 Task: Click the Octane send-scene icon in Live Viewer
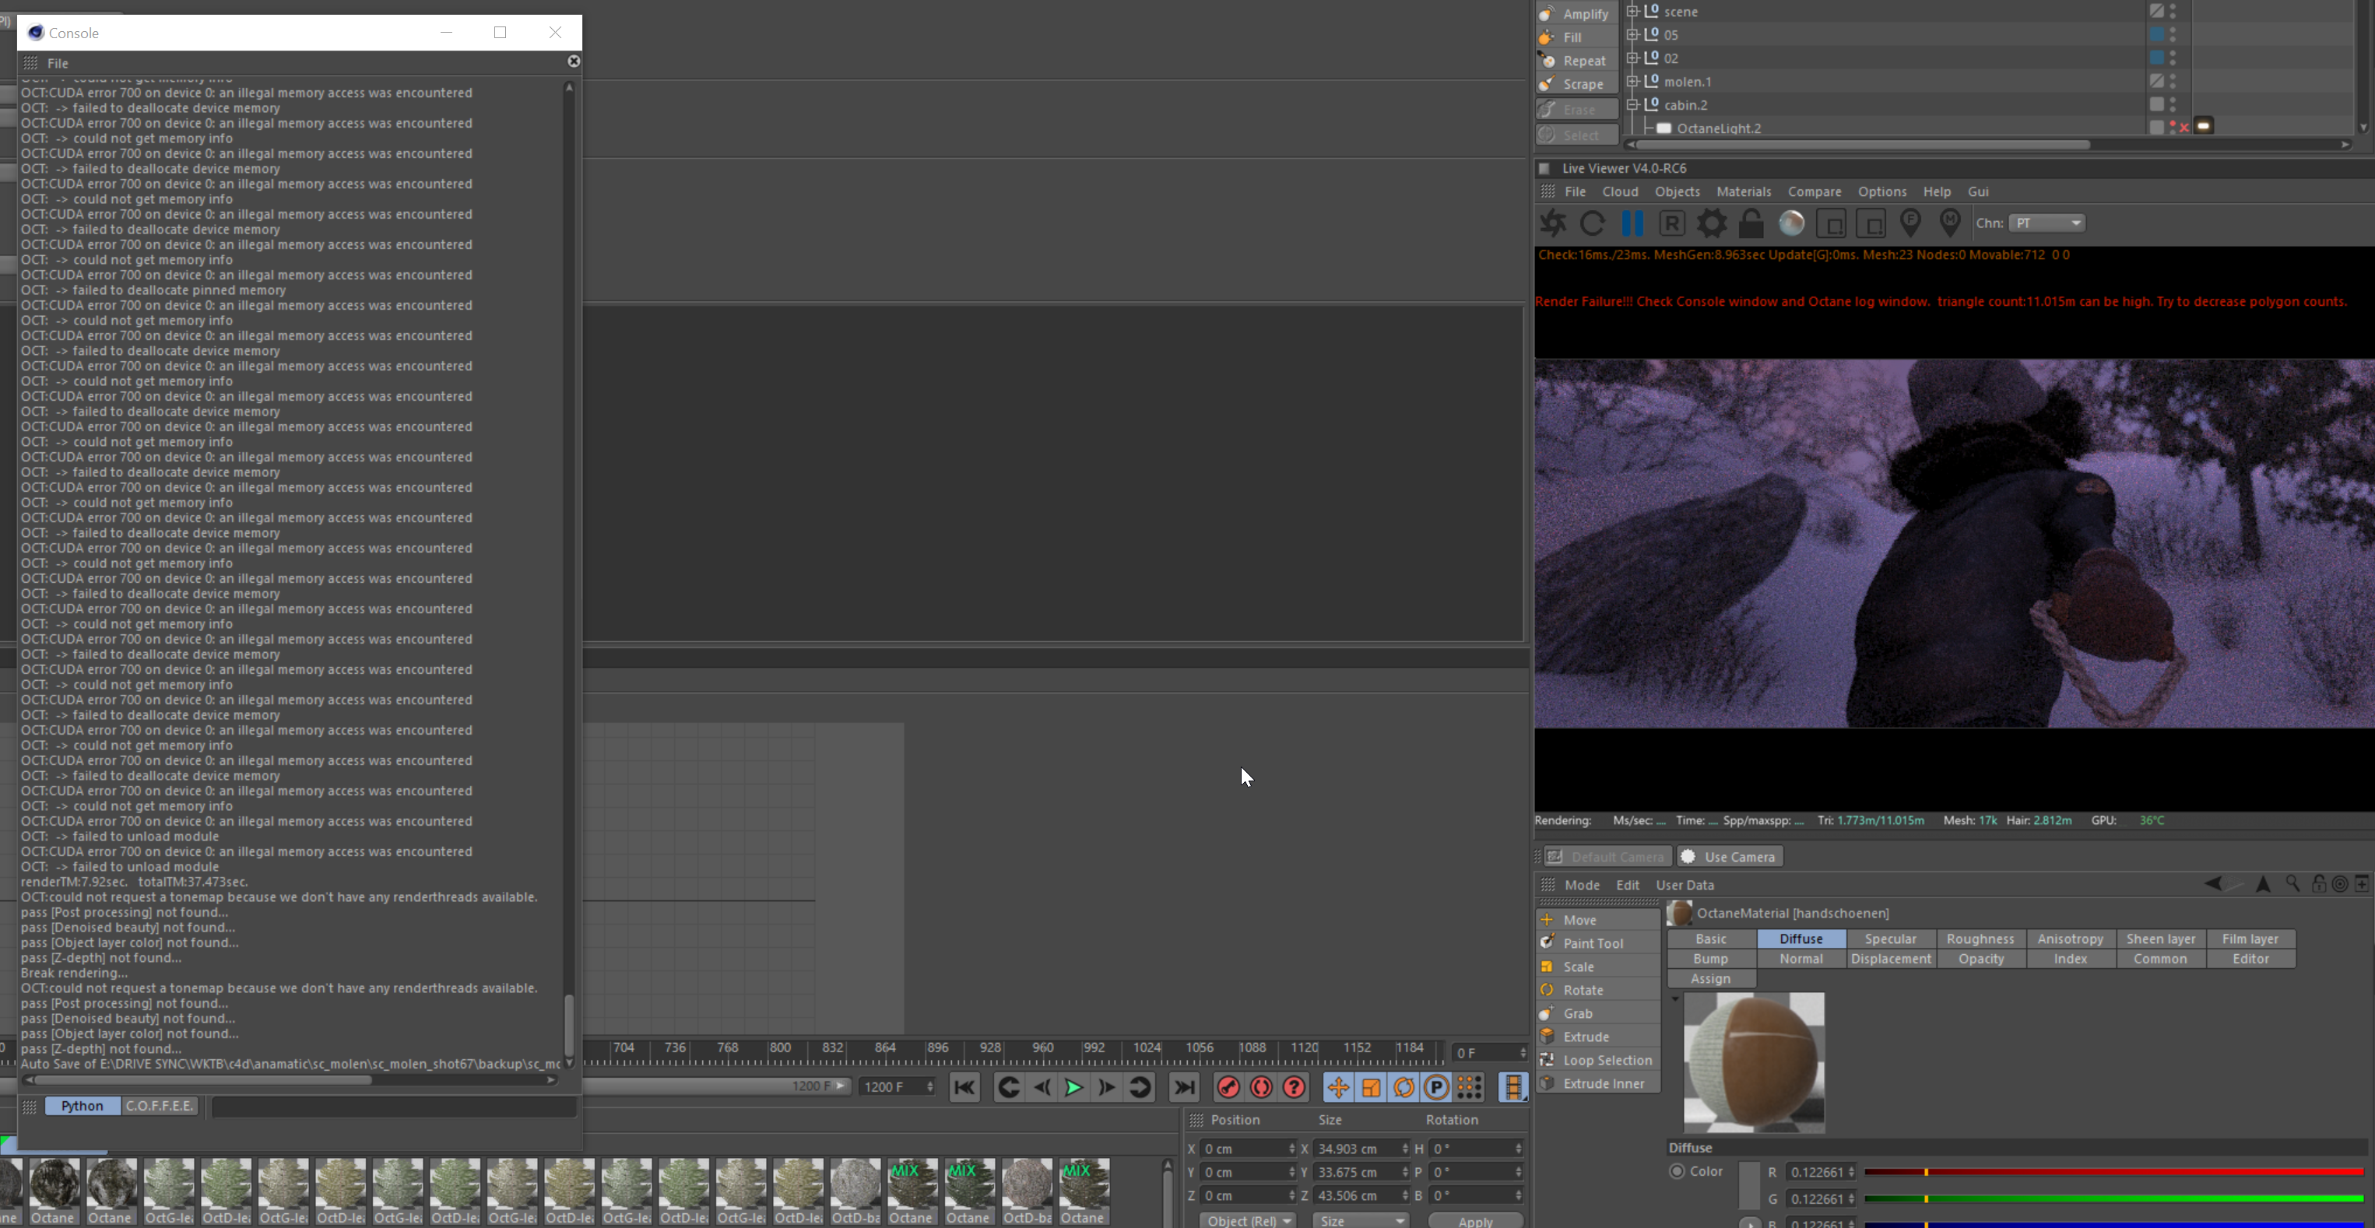1553,223
